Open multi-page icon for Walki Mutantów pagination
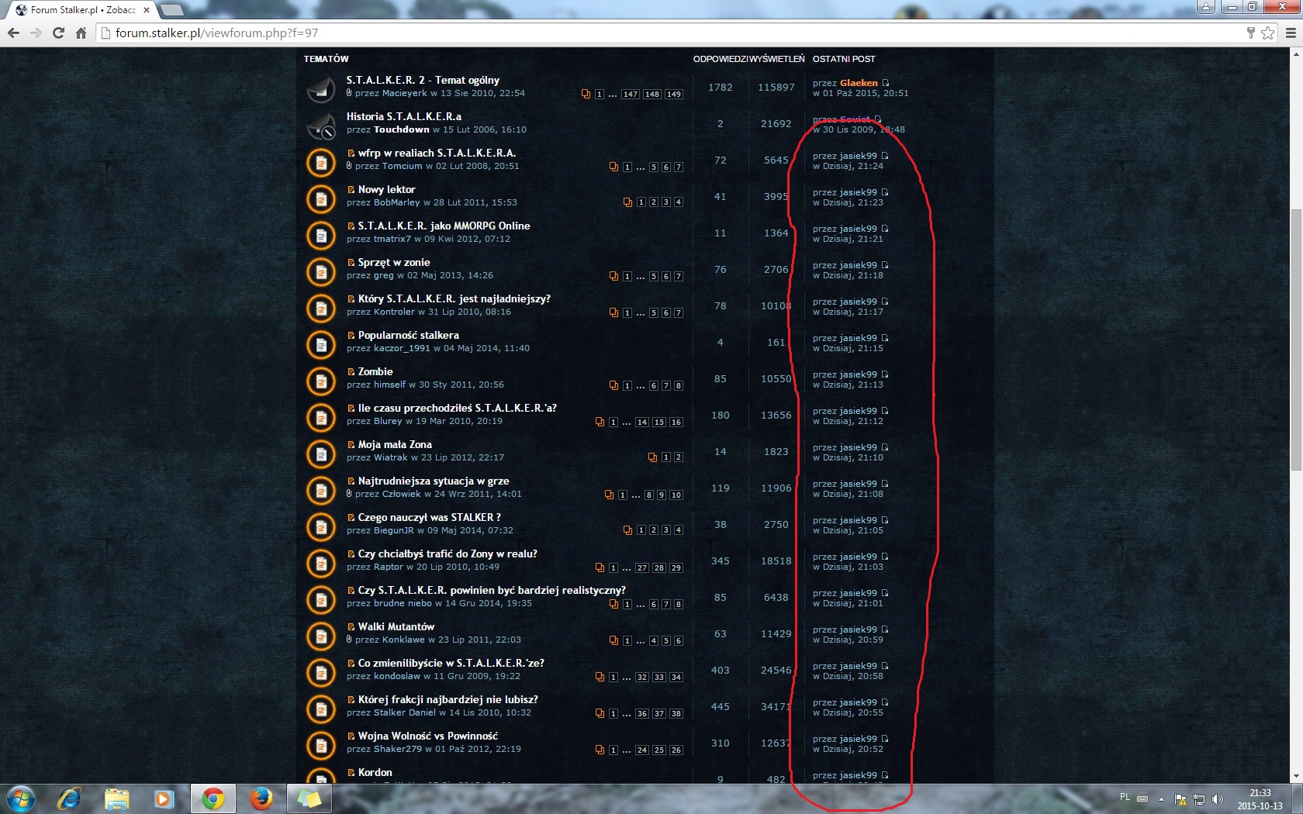The height and width of the screenshot is (814, 1303). pyautogui.click(x=613, y=640)
